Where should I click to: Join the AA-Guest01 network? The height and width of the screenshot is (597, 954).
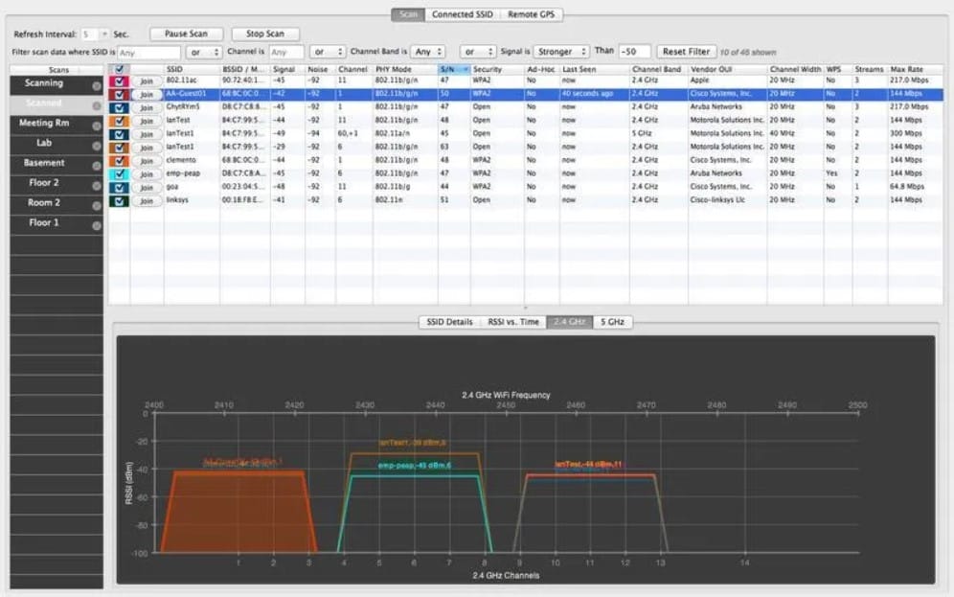point(147,95)
